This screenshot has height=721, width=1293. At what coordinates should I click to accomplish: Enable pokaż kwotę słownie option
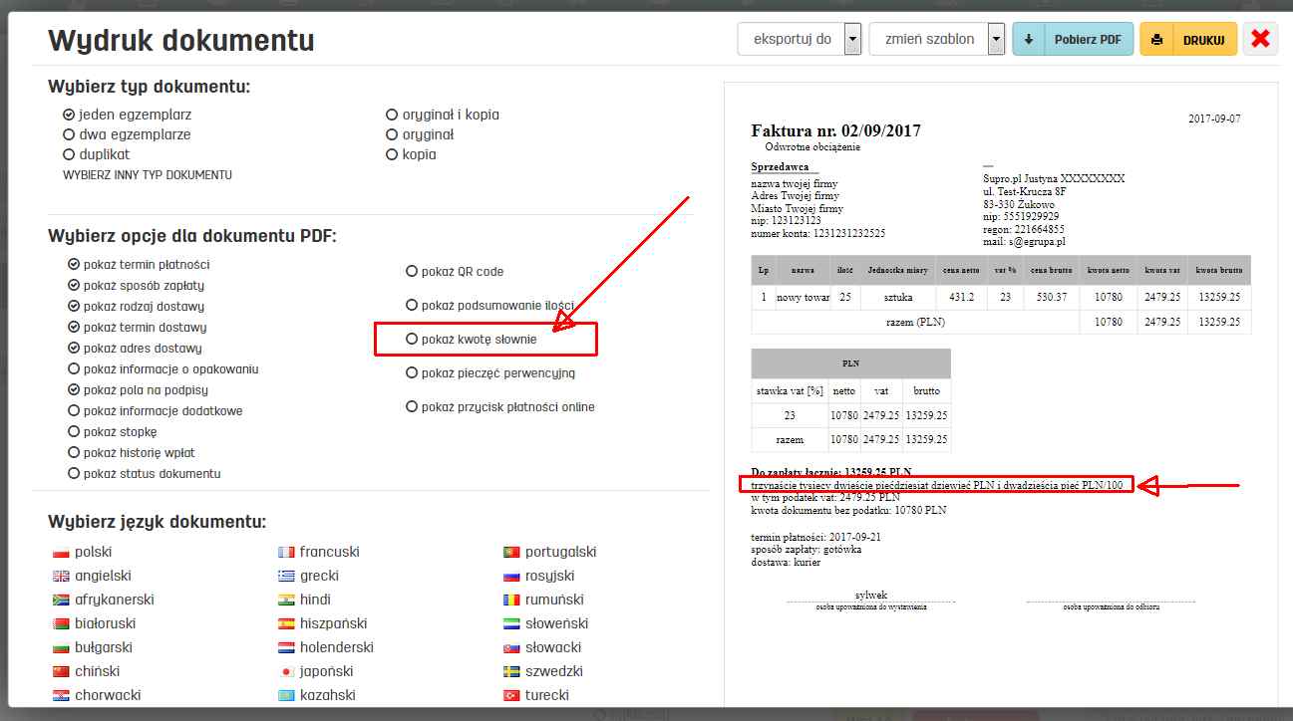point(412,339)
